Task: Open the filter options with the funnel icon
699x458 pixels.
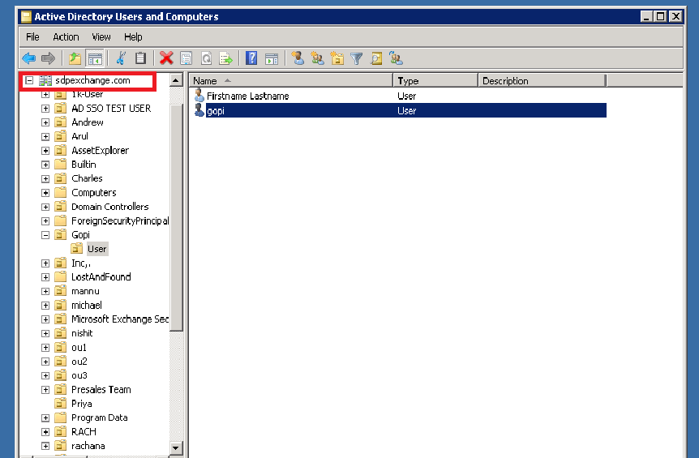Action: coord(357,58)
